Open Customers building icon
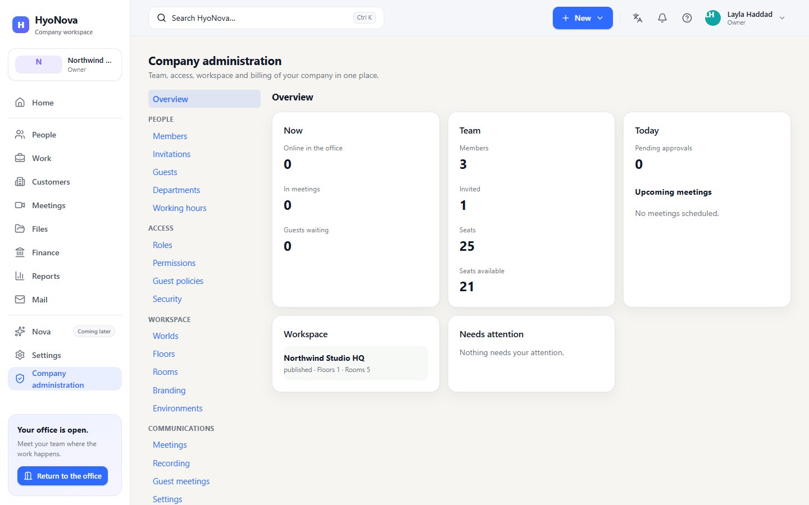Image resolution: width=809 pixels, height=505 pixels. point(20,182)
